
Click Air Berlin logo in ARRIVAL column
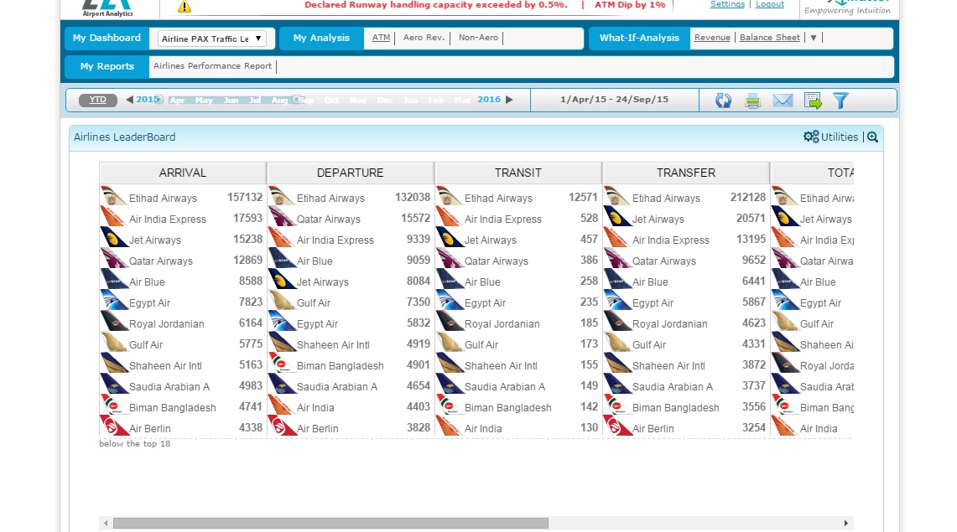pos(113,426)
